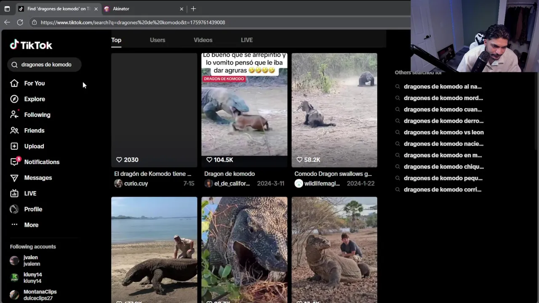The width and height of the screenshot is (539, 303).
Task: Click the site lock icon in address bar
Action: pos(35,22)
